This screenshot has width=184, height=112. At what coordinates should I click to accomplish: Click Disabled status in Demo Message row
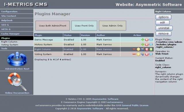pyautogui.click(x=69, y=40)
